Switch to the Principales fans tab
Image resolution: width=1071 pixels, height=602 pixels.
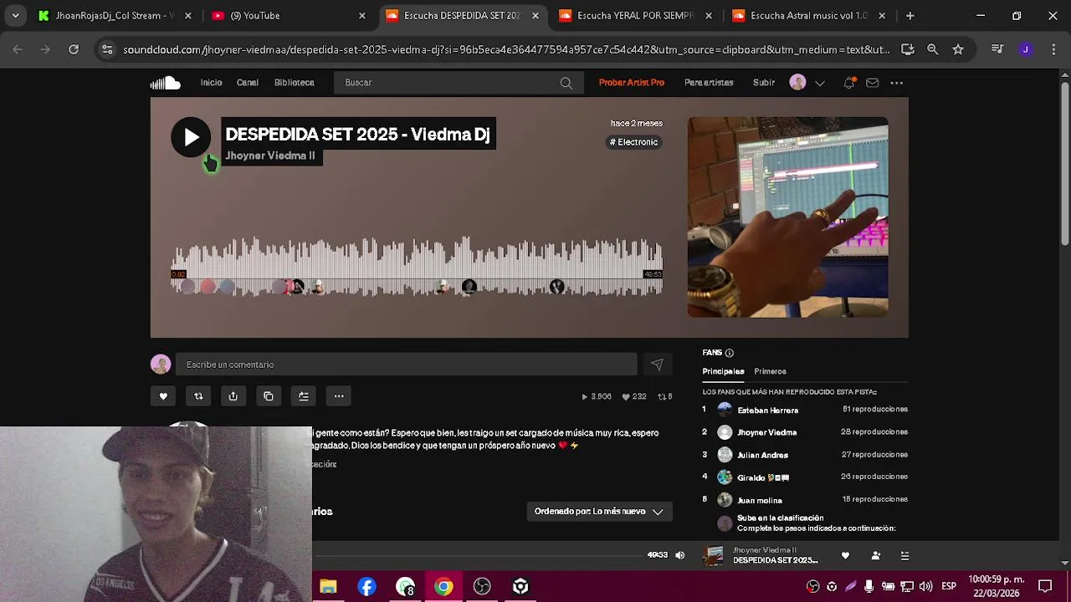point(723,371)
